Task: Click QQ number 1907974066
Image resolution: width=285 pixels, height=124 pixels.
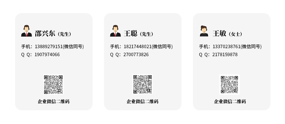Action: coord(47,54)
